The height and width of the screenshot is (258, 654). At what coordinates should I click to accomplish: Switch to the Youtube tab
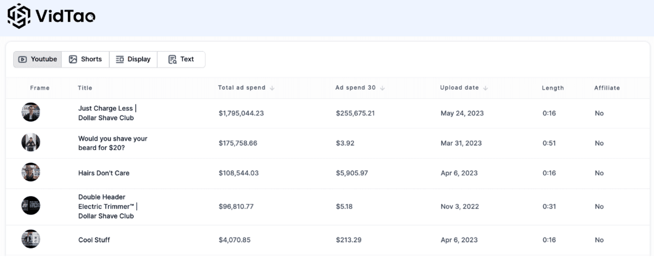coord(37,59)
